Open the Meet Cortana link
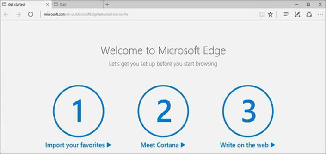 click(x=163, y=145)
